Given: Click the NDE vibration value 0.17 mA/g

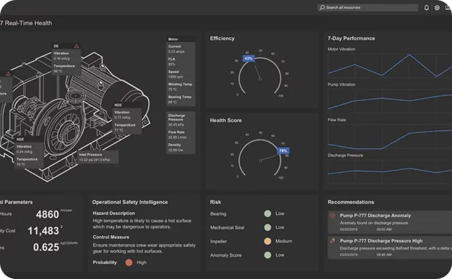Looking at the screenshot, I should pyautogui.click(x=123, y=118).
